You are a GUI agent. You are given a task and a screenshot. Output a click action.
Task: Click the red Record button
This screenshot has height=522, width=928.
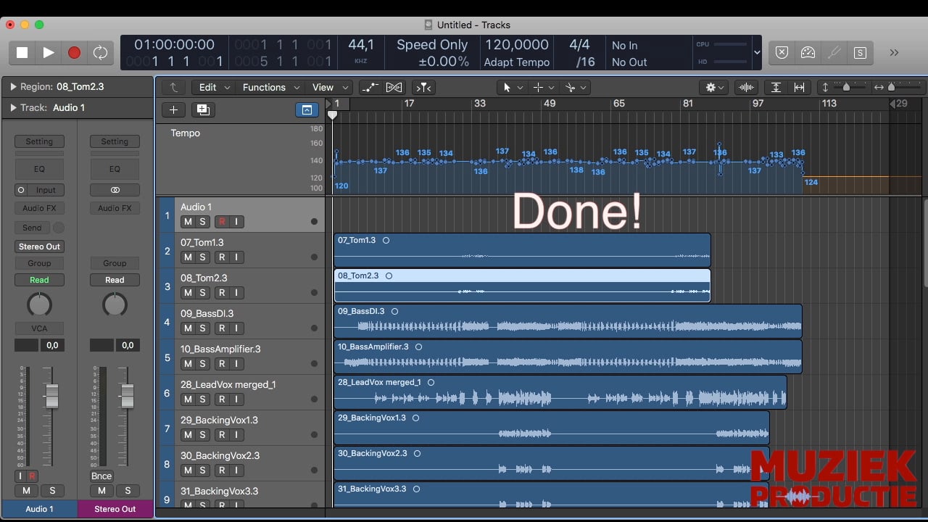pos(74,53)
